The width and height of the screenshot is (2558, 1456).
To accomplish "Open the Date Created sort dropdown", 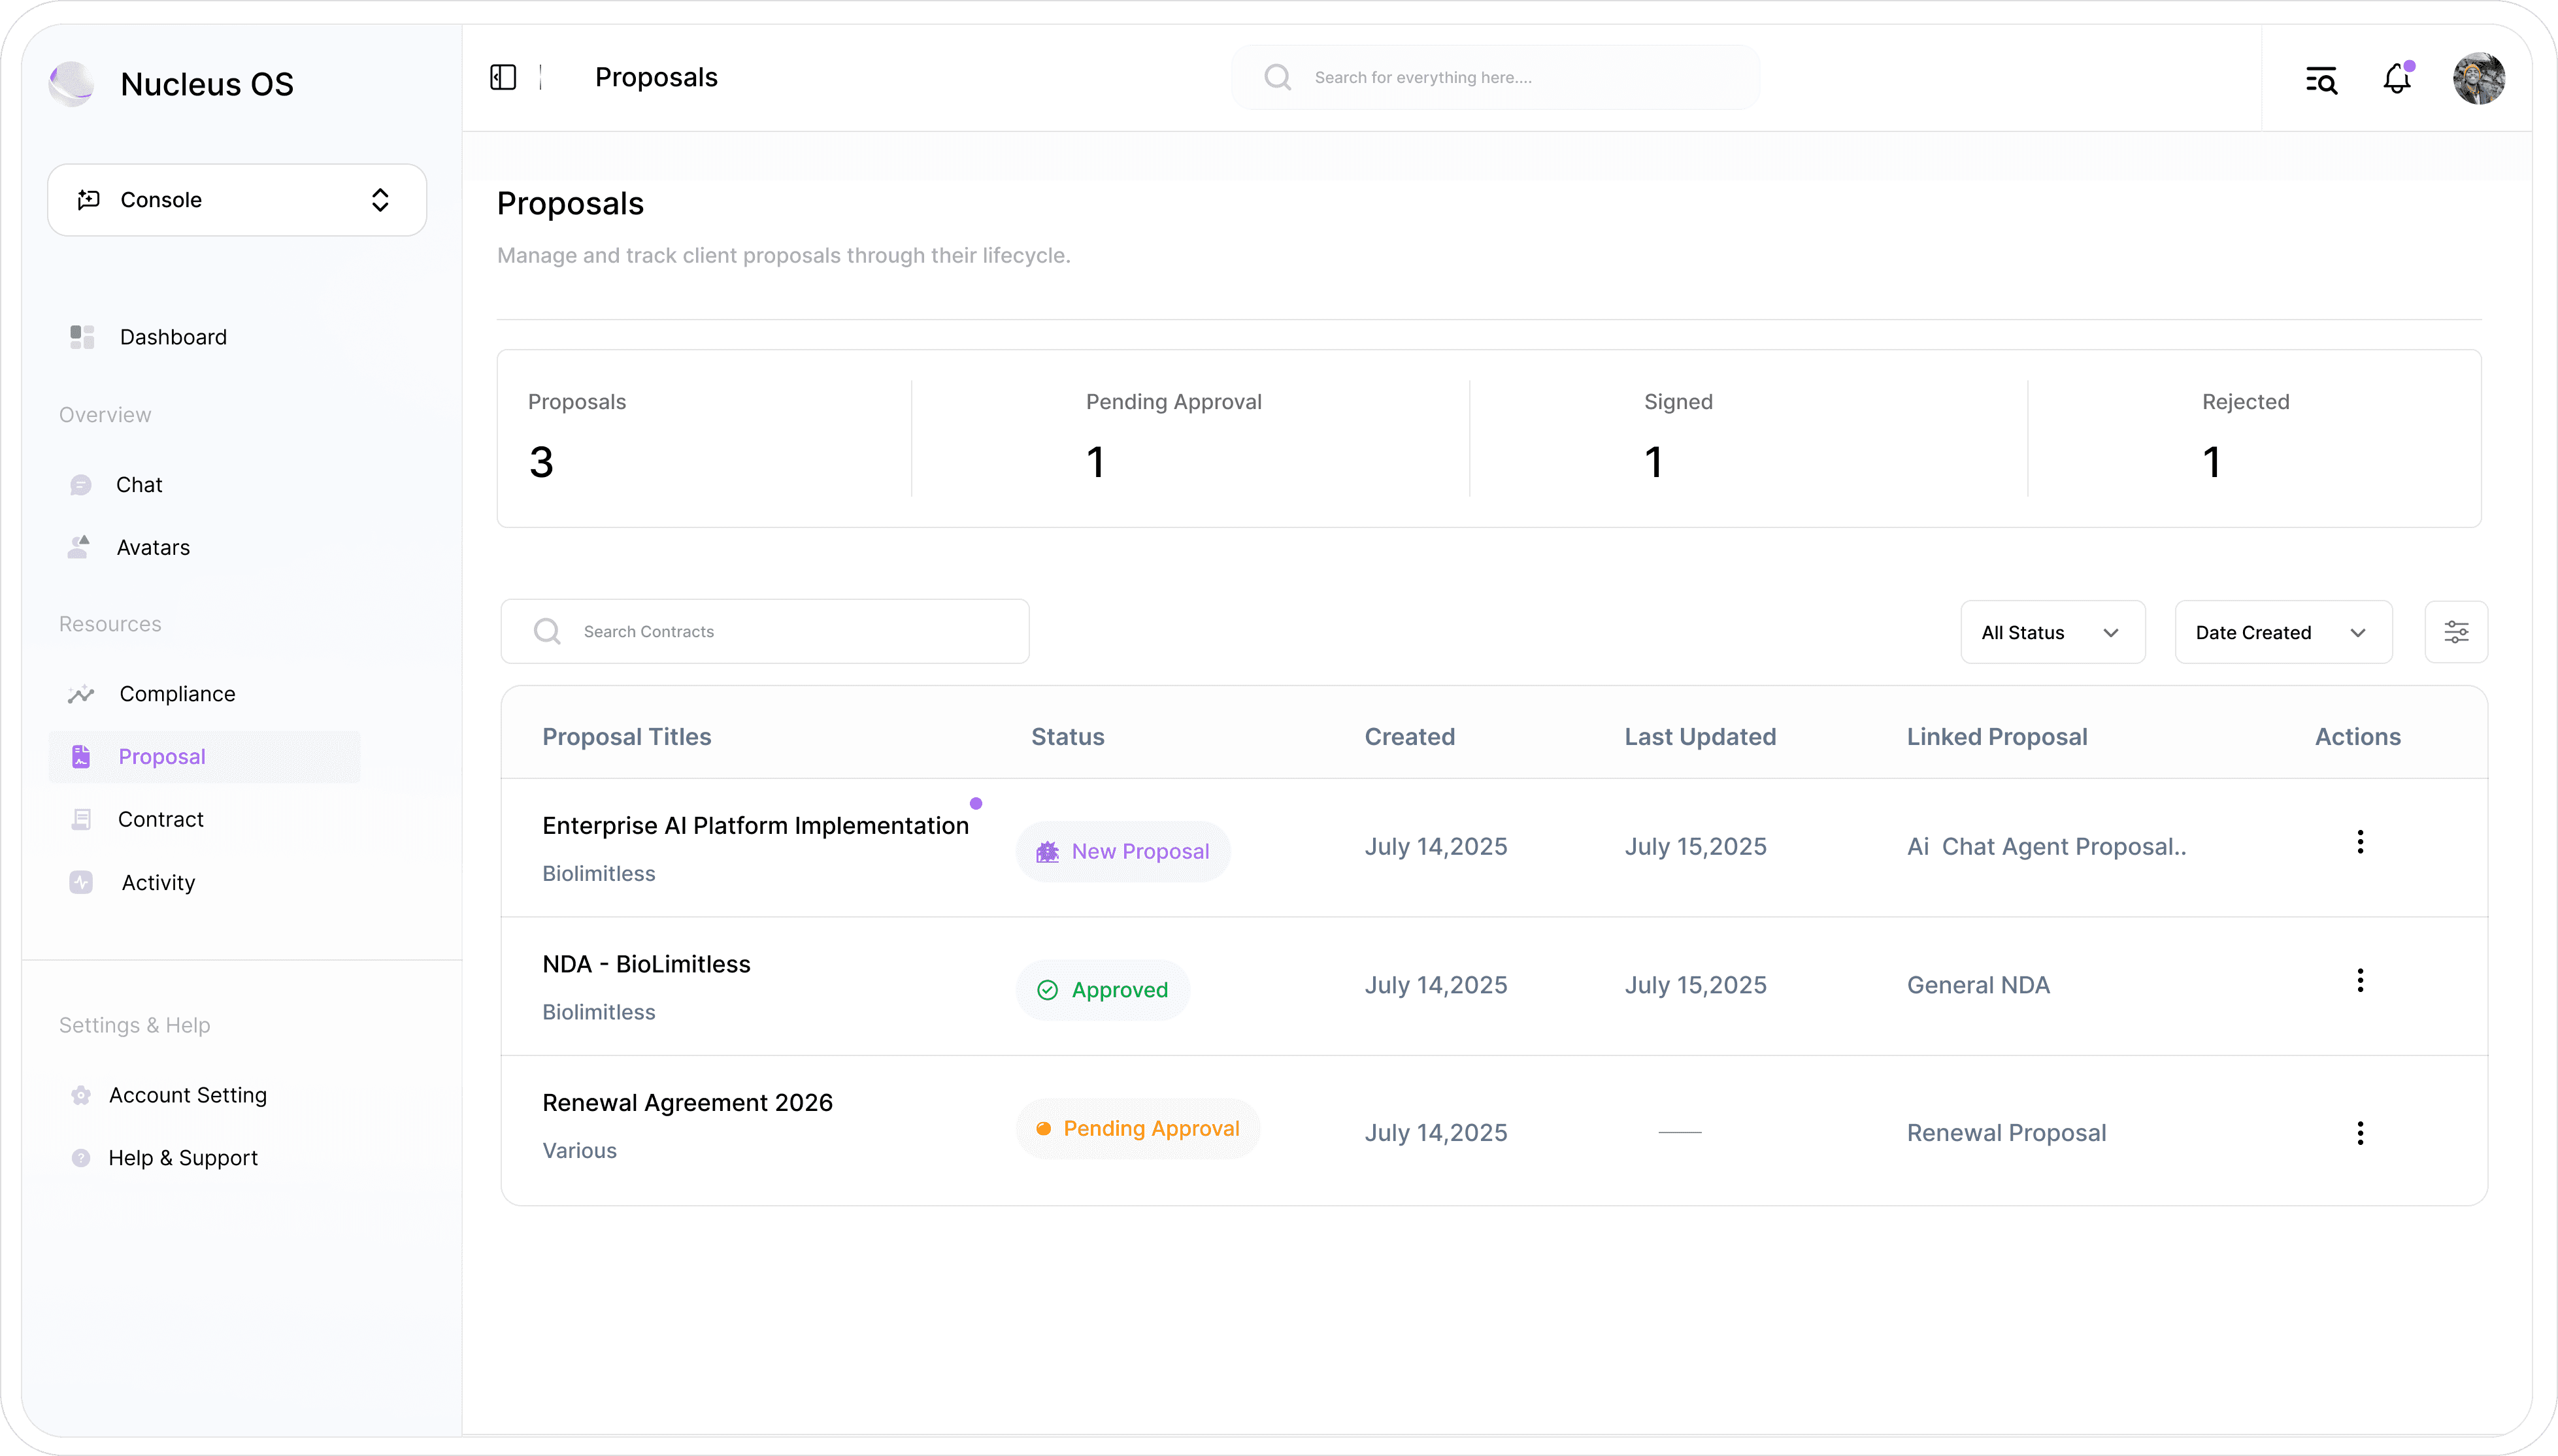I will click(2282, 632).
